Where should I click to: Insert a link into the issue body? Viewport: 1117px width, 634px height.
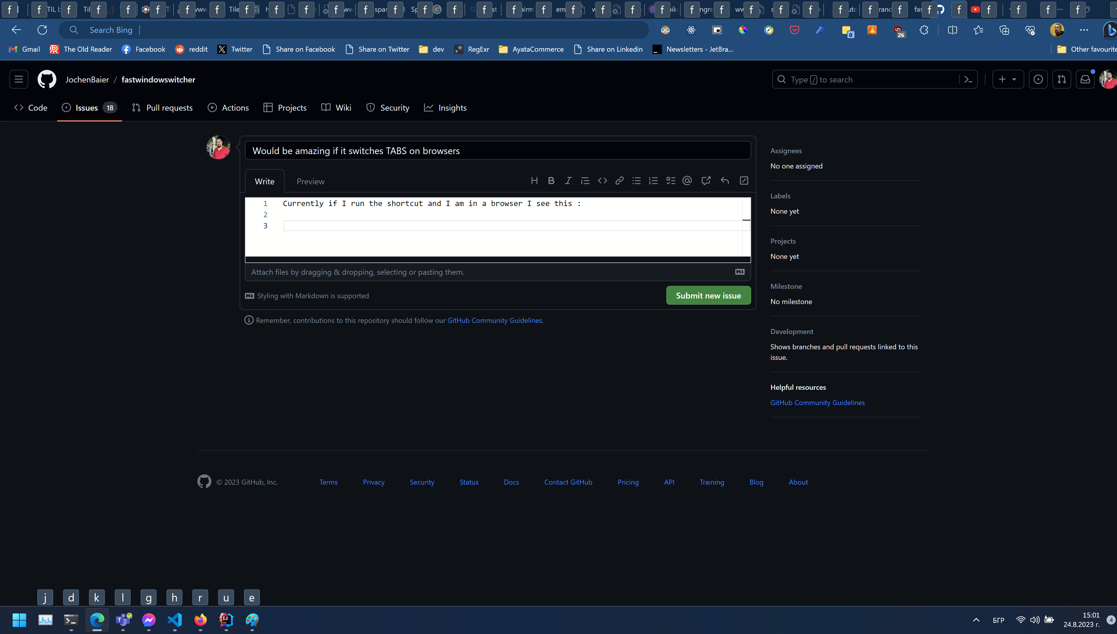point(619,180)
